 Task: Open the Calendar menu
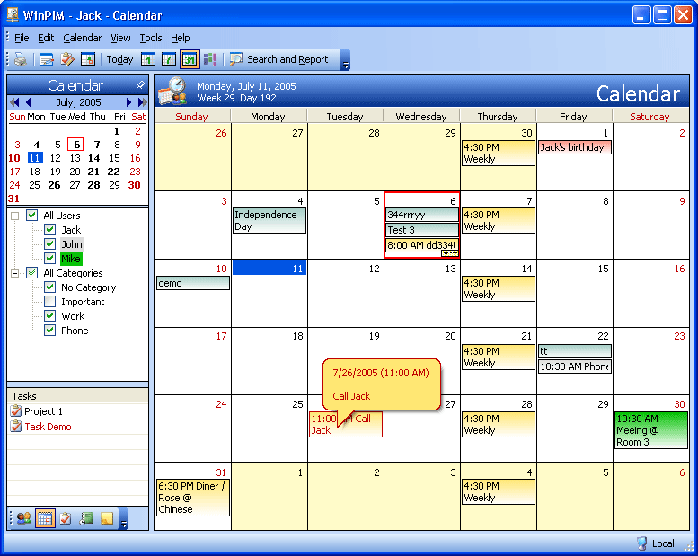[83, 38]
